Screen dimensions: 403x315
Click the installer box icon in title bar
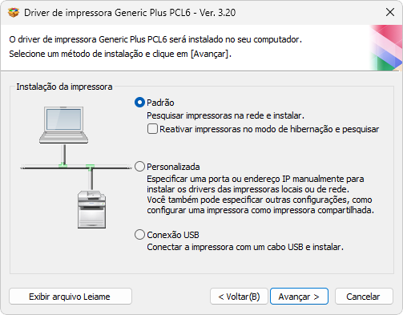tap(14, 12)
